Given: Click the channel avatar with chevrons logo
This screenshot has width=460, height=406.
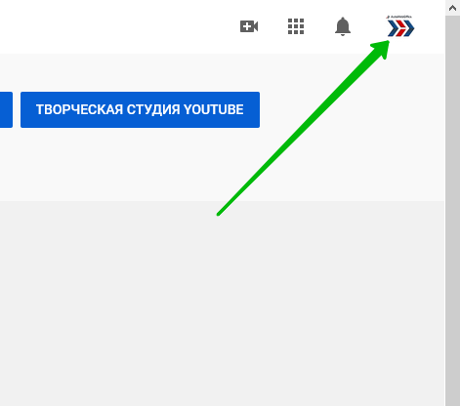Looking at the screenshot, I should pyautogui.click(x=400, y=26).
